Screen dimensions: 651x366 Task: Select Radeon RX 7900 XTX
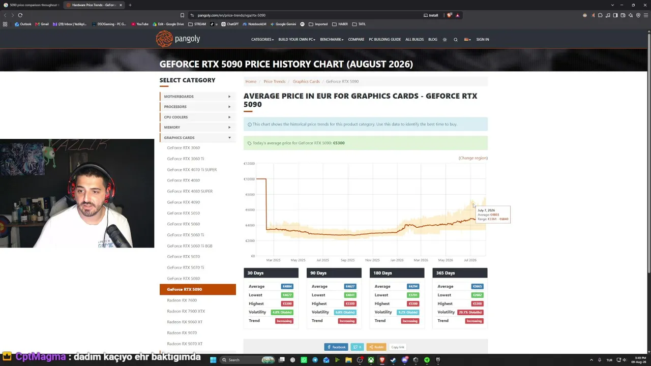point(186,311)
